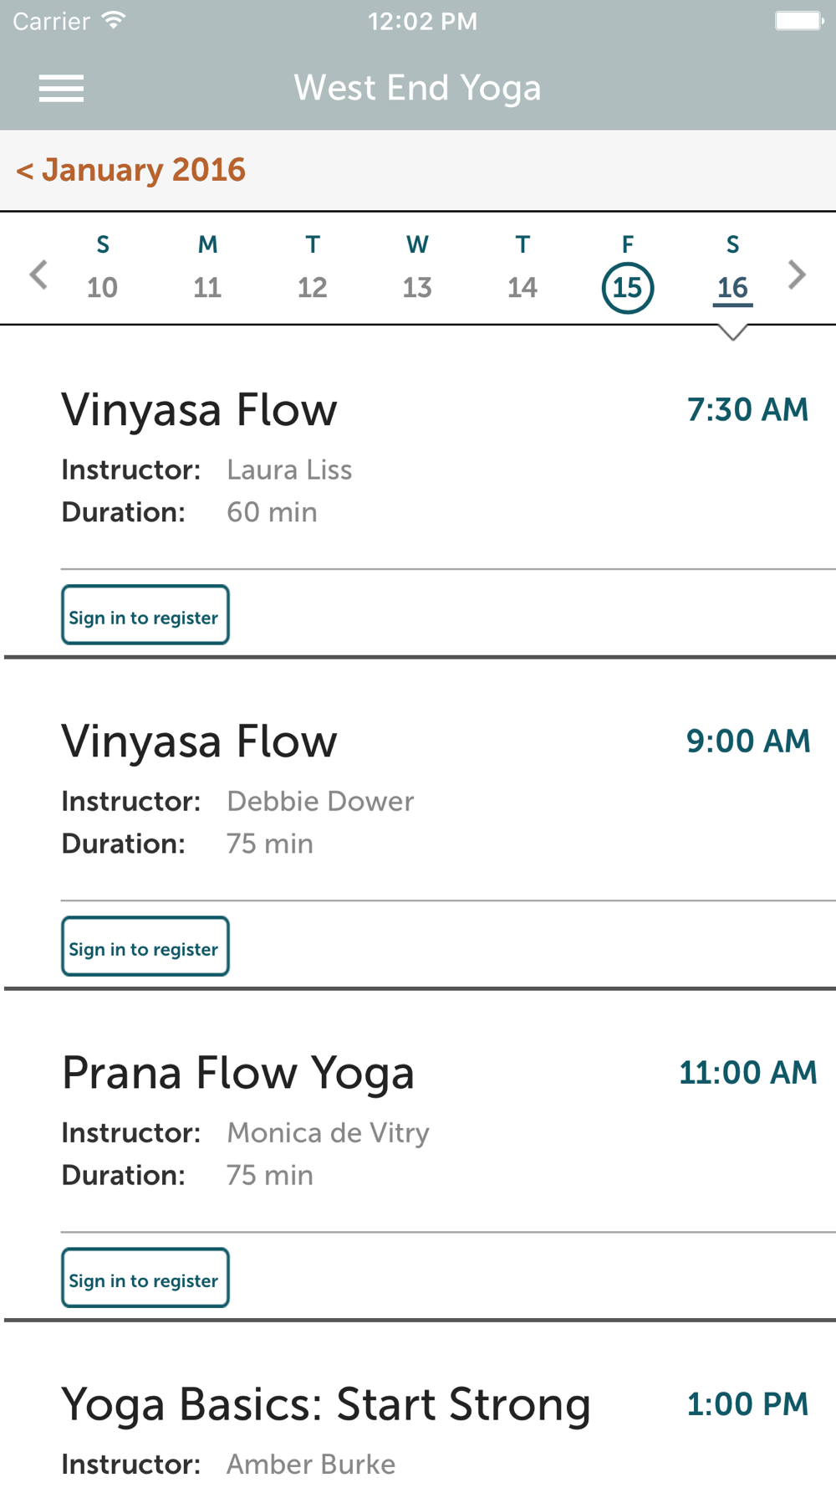Open the hamburger navigation menu
The height and width of the screenshot is (1488, 836).
[61, 89]
